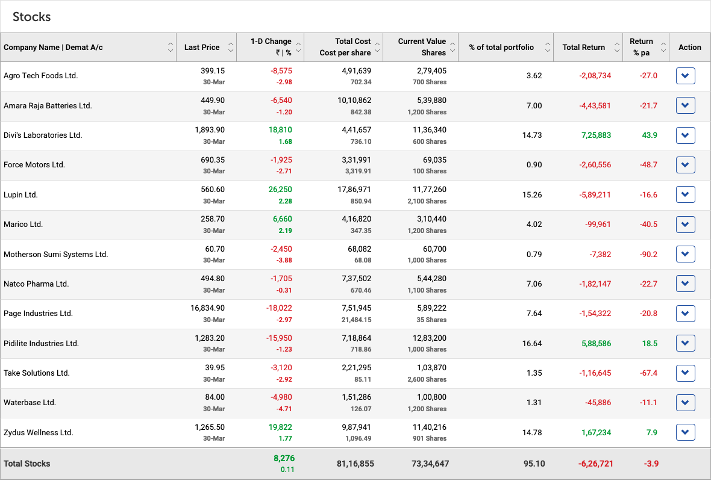Image resolution: width=711 pixels, height=481 pixels.
Task: Show actions for Page Industries
Action: point(685,314)
